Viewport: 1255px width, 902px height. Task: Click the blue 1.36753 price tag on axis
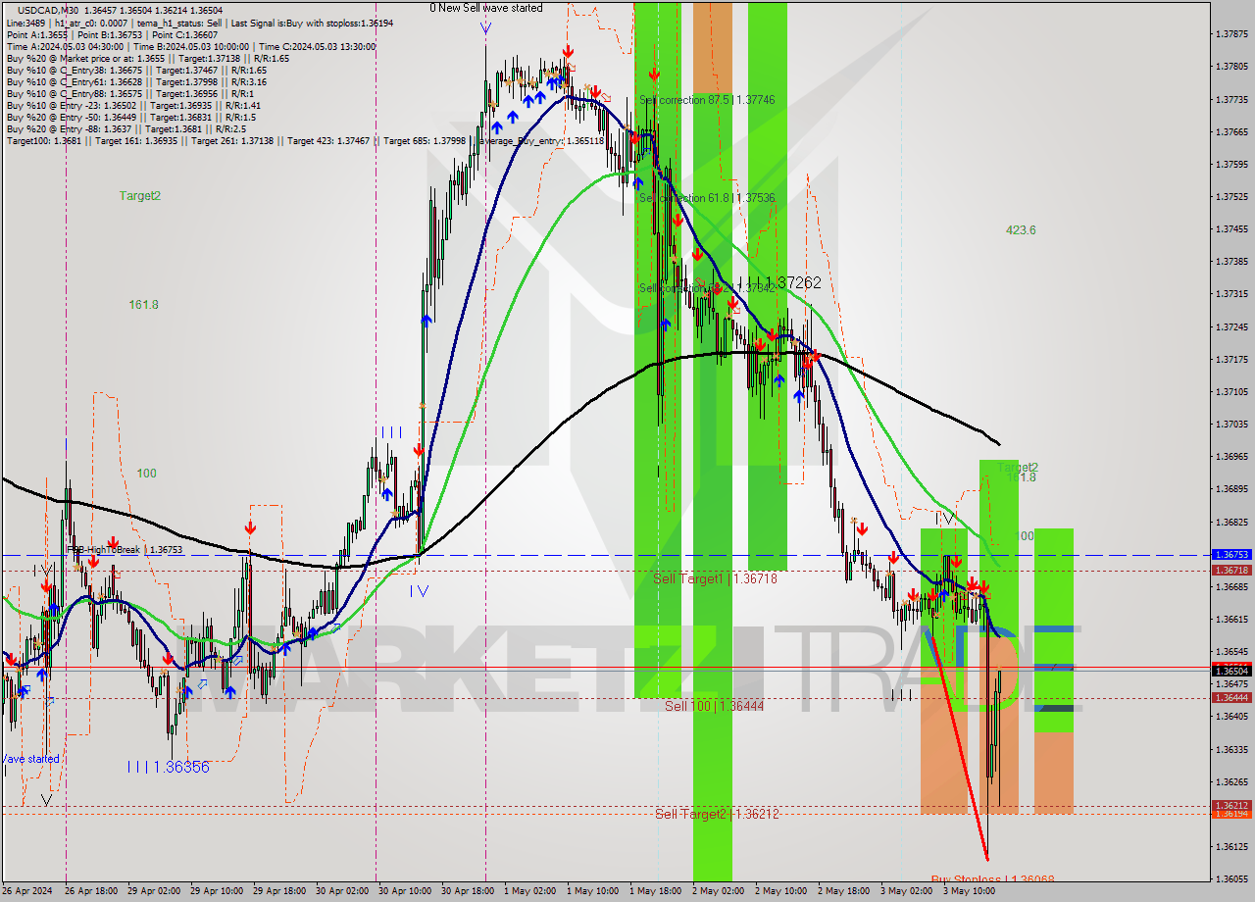point(1230,554)
